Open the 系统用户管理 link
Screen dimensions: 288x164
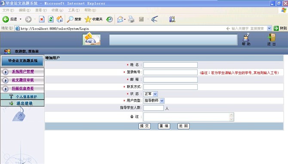click(23, 72)
